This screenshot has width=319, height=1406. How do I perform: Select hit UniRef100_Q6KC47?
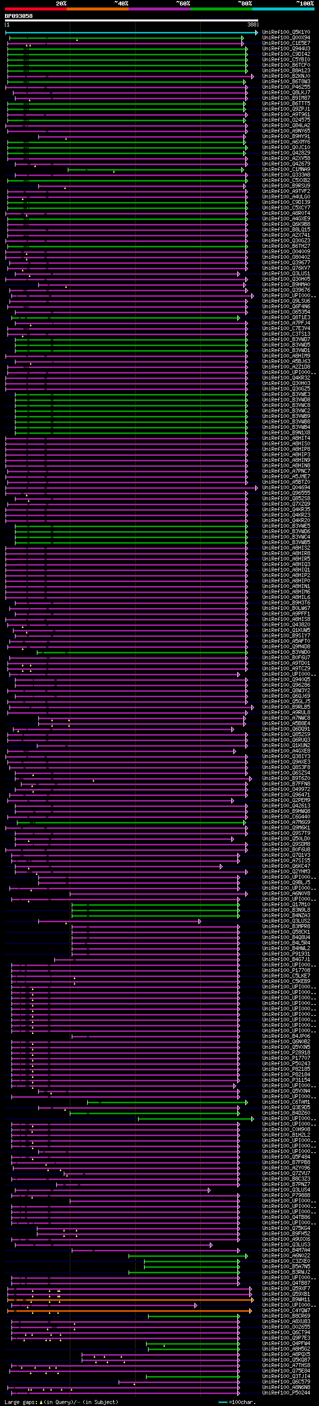pyautogui.click(x=286, y=866)
